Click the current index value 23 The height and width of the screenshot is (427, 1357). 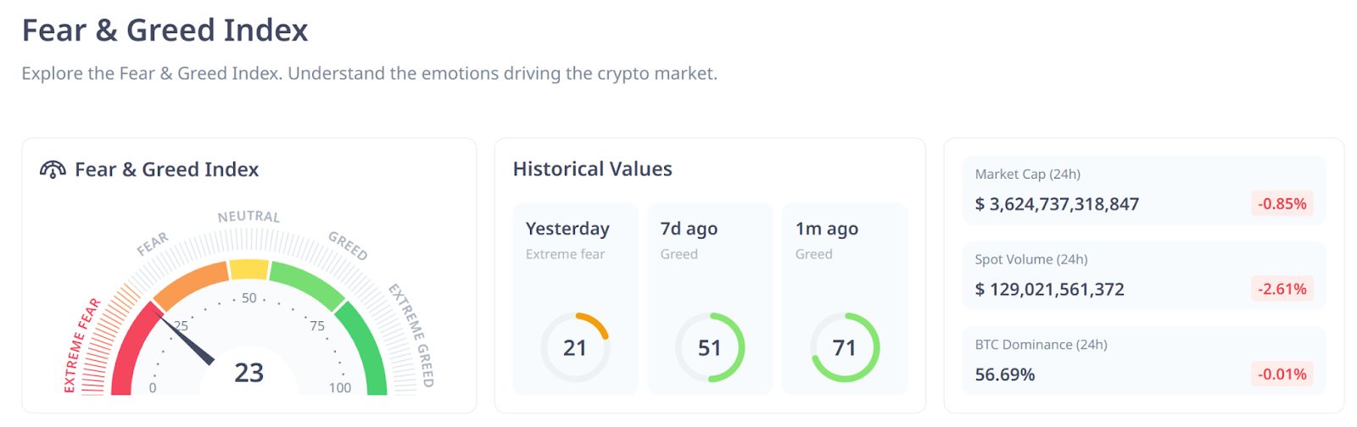[249, 373]
